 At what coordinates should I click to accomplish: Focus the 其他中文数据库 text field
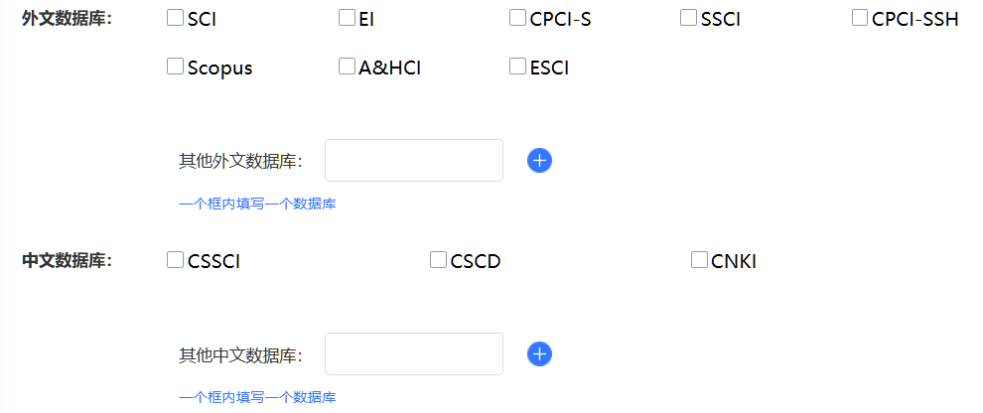coord(414,354)
